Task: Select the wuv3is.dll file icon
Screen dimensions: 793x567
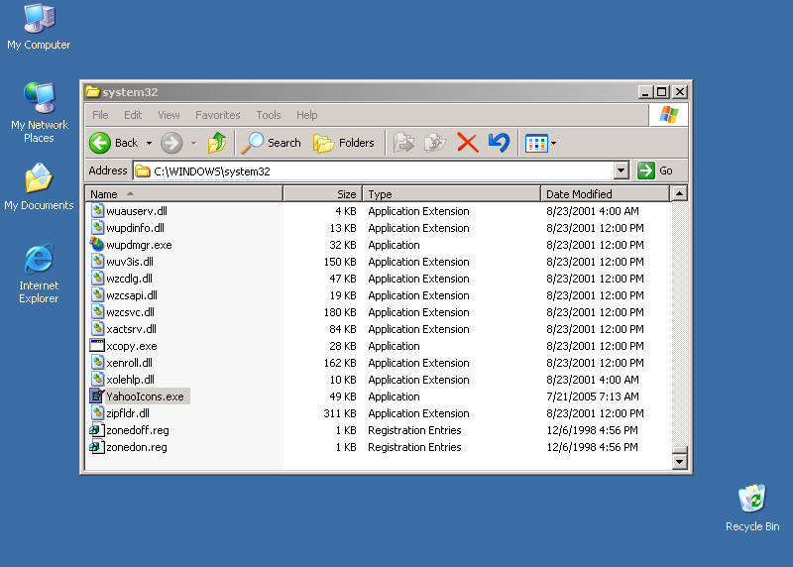Action: 97,262
